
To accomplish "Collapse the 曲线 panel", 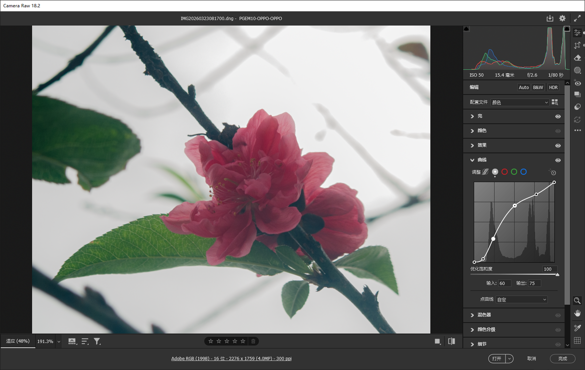I will 472,160.
